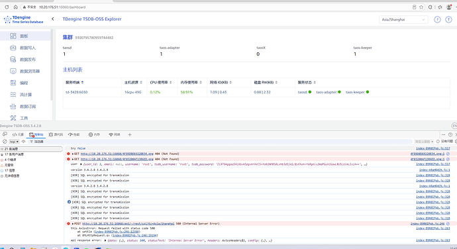Screen dimensions: 457x249
Task: Click the 58.91% memory usage value
Action: (187, 92)
